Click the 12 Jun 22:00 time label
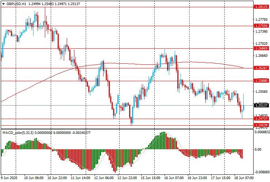 [127, 178]
